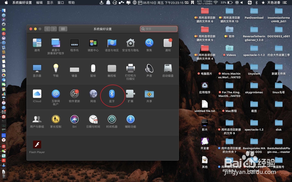
Task: Select the 截图 folder on desktop
Action: pos(254,104)
